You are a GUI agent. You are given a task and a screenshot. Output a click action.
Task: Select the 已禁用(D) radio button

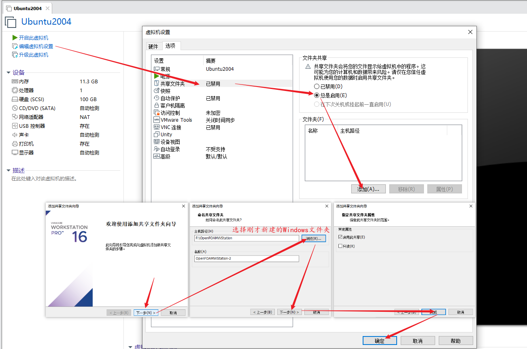click(x=317, y=87)
